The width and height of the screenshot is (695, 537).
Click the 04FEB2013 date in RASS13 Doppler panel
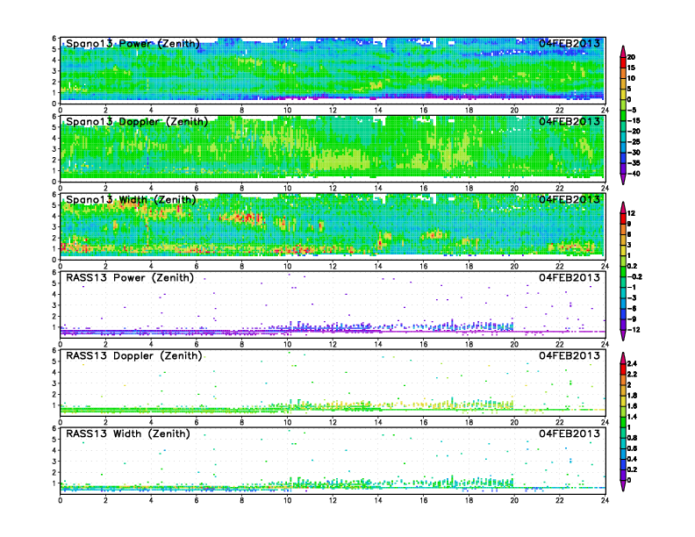click(570, 355)
